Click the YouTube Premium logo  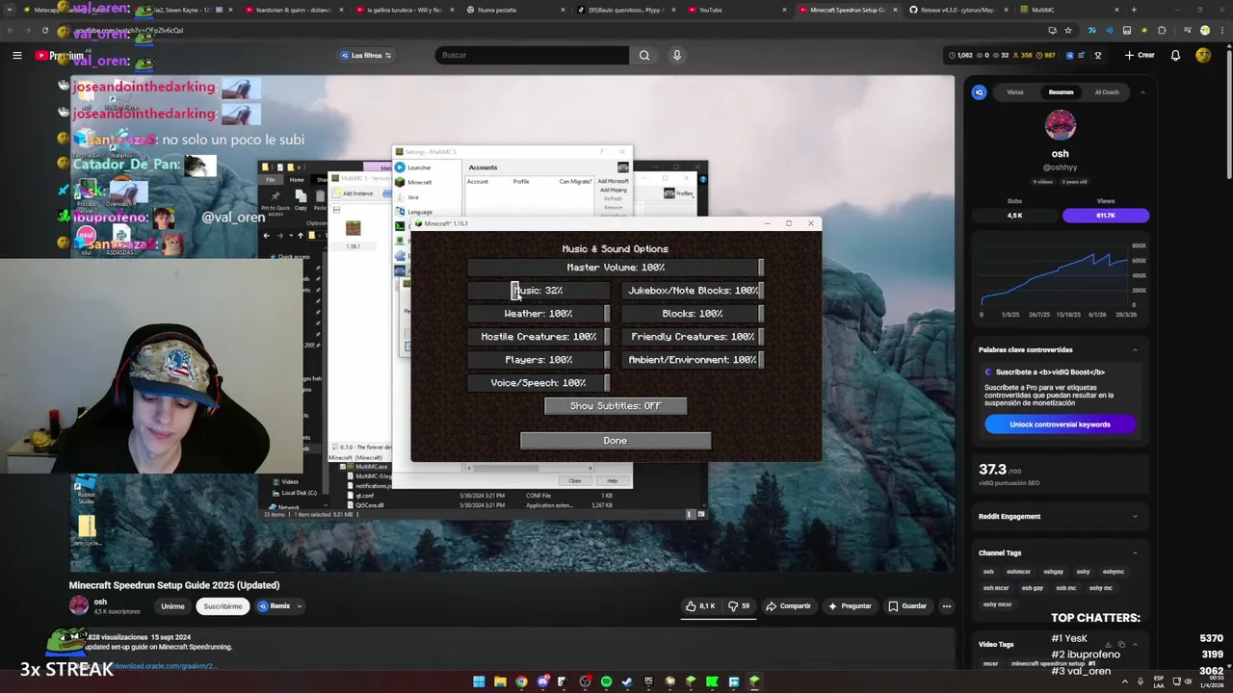[x=59, y=55]
